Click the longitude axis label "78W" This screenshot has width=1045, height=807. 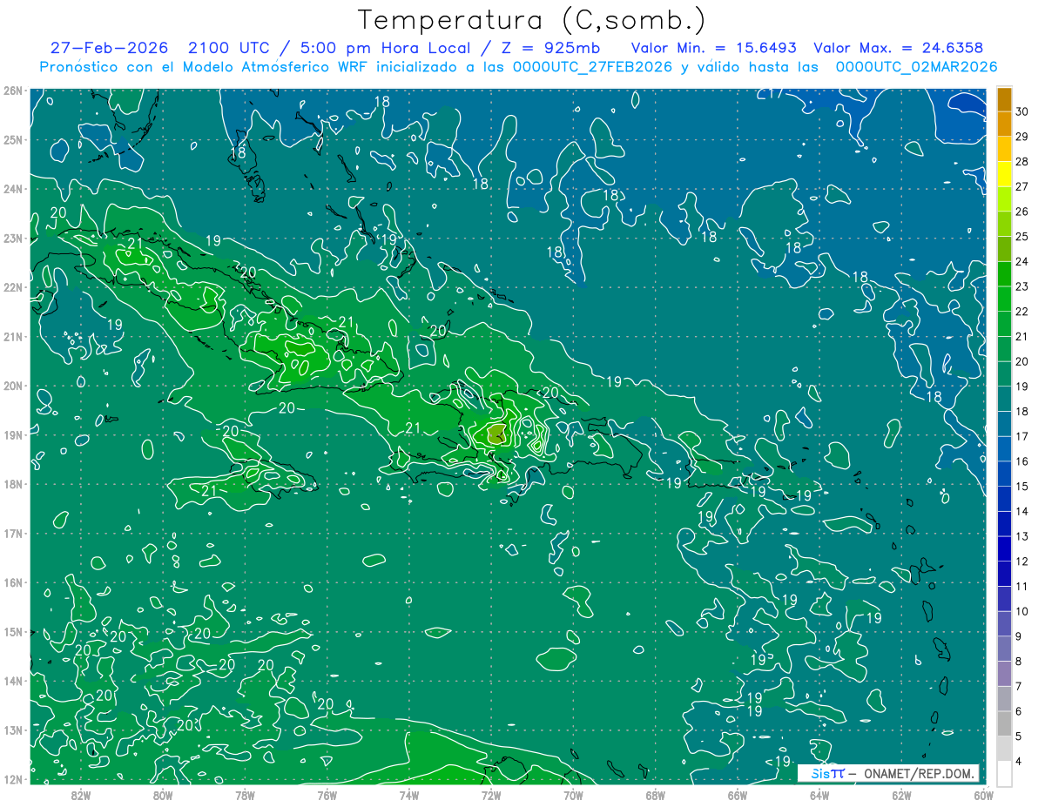click(x=245, y=794)
